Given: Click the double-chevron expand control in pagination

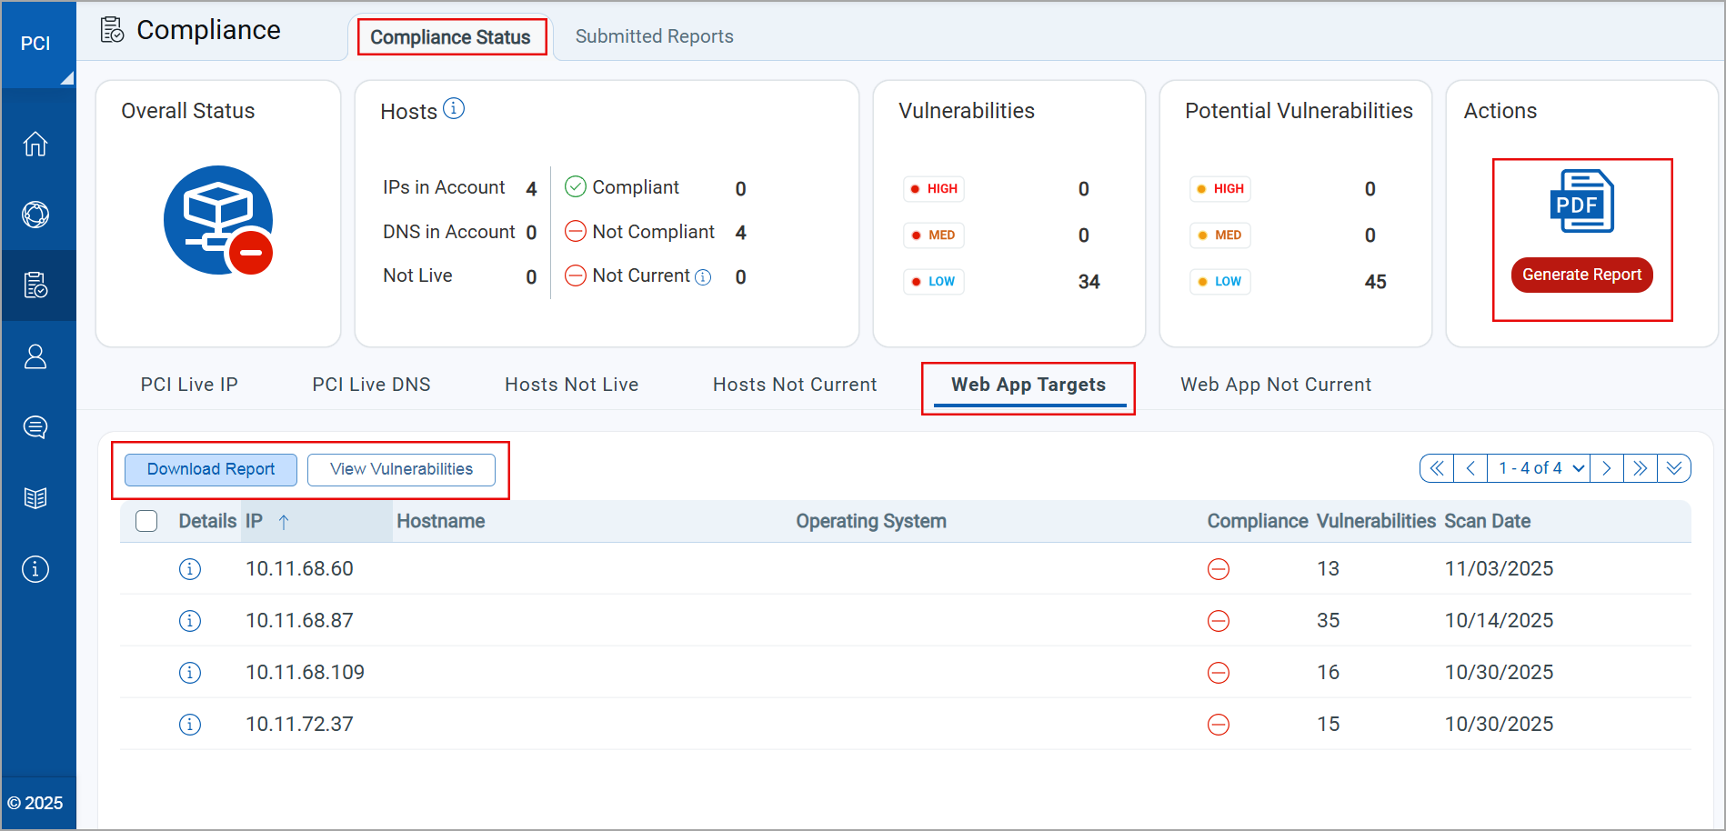Looking at the screenshot, I should (x=1674, y=467).
